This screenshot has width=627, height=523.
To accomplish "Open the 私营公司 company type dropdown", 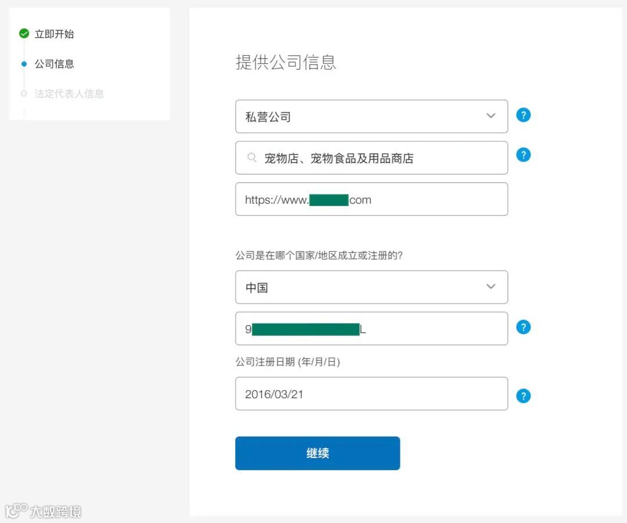I will tap(371, 117).
